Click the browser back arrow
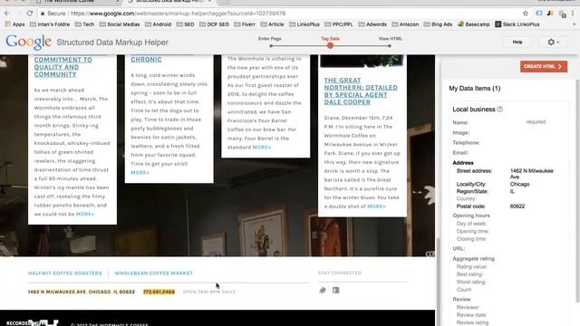Viewport: 580px width, 326px height. pos(7,13)
